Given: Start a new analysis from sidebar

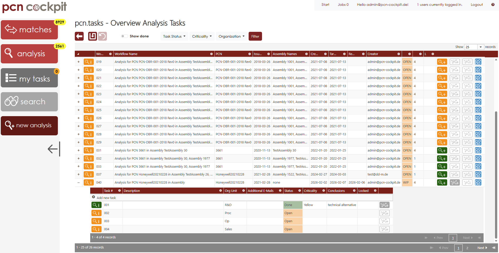Looking at the screenshot, I should 29,126.
